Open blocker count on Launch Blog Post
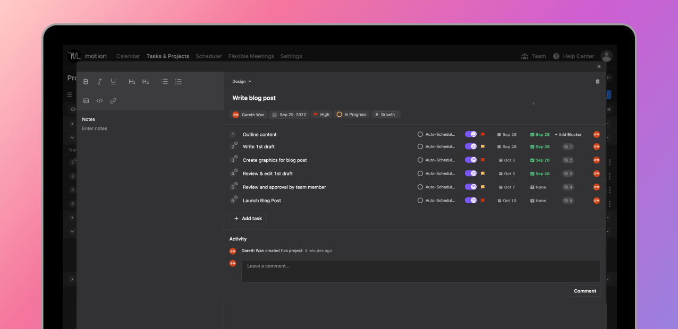678x329 pixels. click(568, 201)
